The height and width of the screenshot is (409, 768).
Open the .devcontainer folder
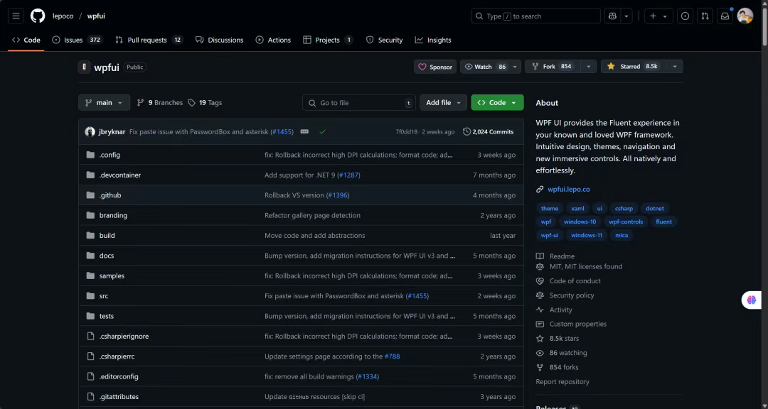click(x=120, y=175)
